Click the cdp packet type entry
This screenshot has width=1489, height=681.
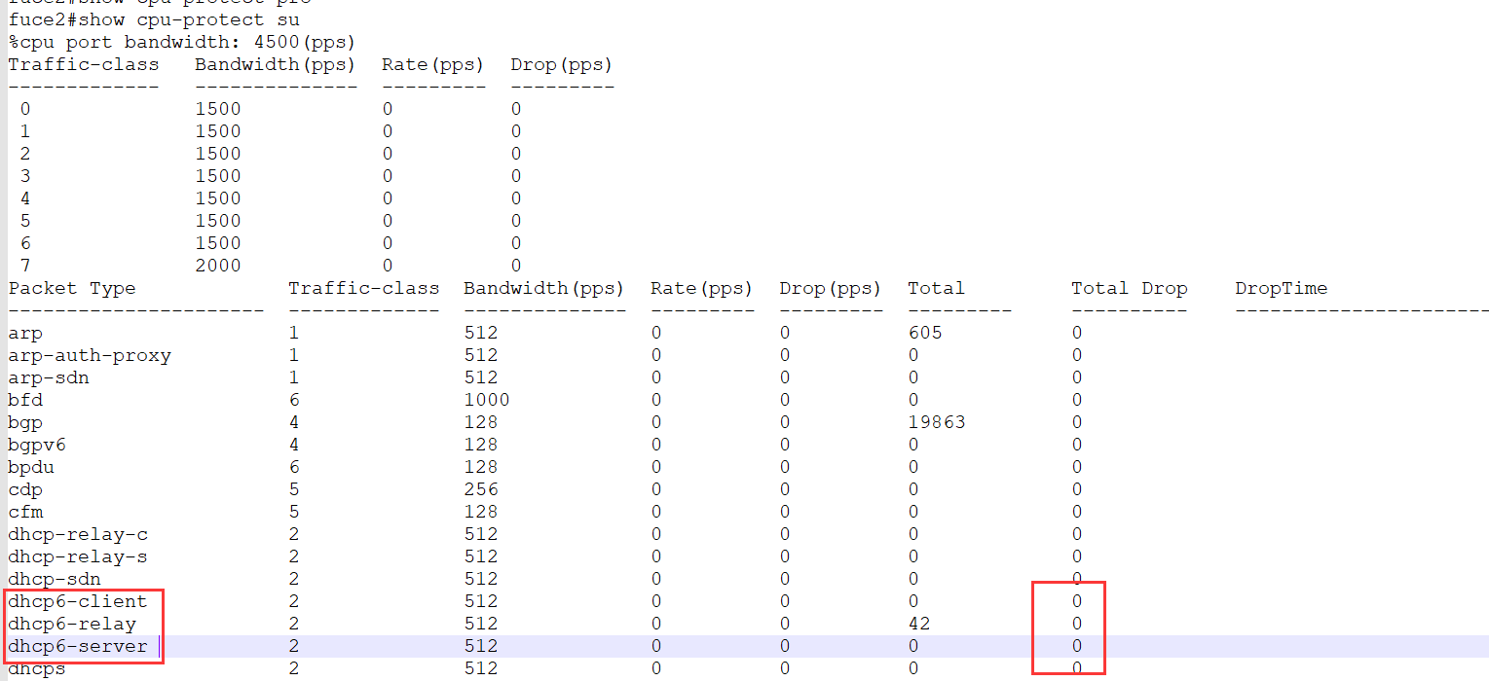pyautogui.click(x=24, y=488)
